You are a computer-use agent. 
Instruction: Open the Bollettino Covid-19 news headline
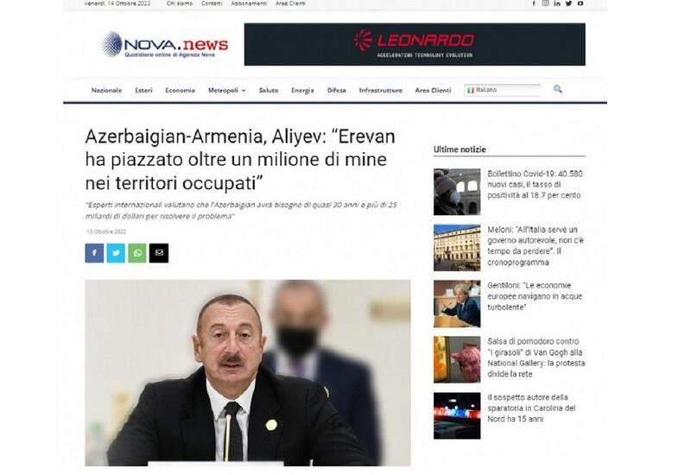535,184
